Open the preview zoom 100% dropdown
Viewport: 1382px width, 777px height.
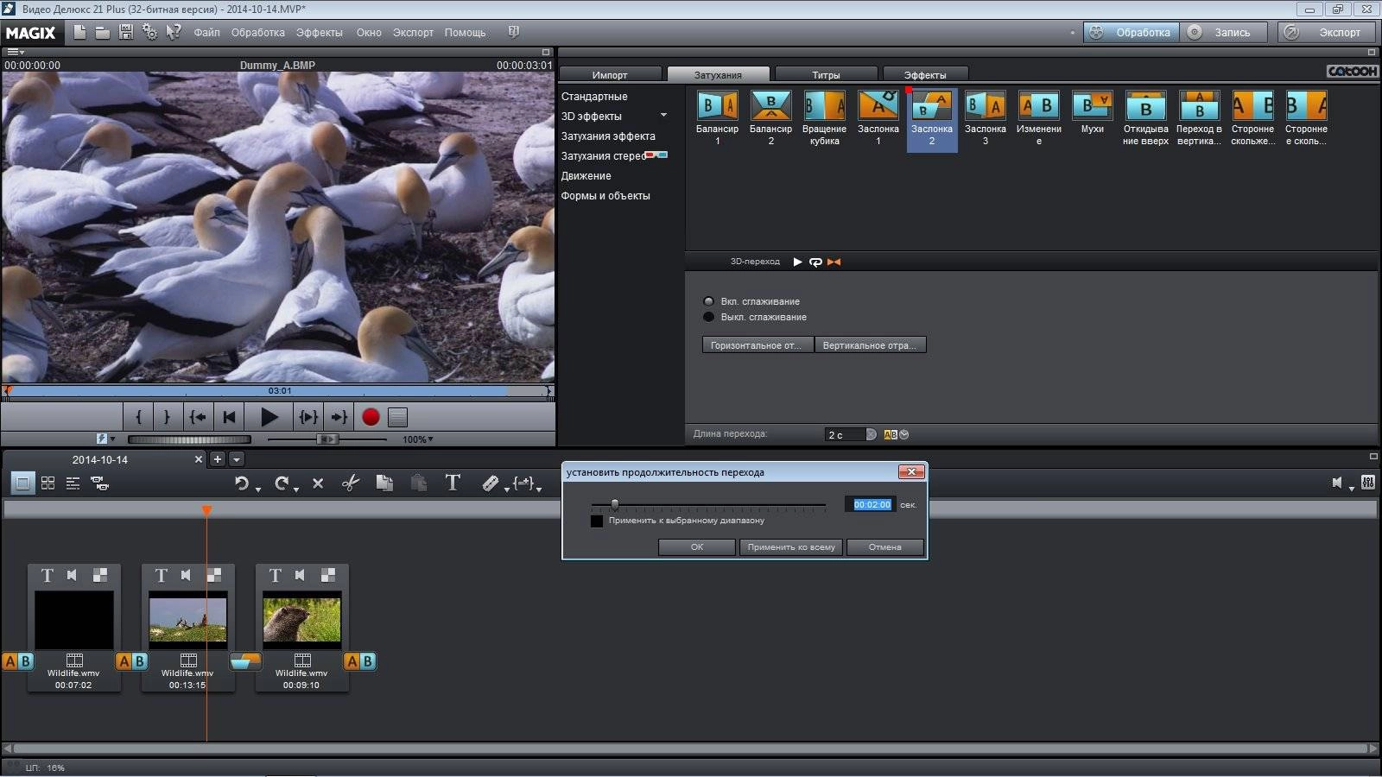[418, 439]
